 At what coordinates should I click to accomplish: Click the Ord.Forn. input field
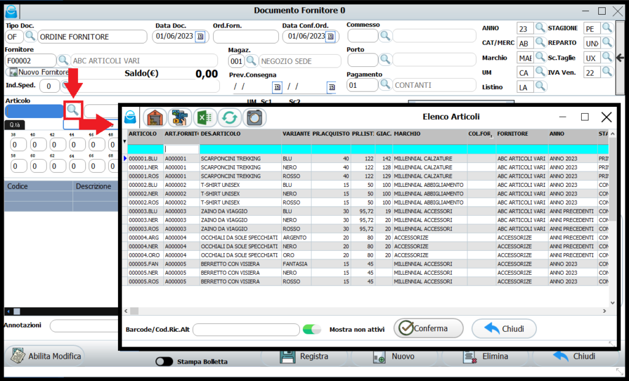pyautogui.click(x=246, y=36)
